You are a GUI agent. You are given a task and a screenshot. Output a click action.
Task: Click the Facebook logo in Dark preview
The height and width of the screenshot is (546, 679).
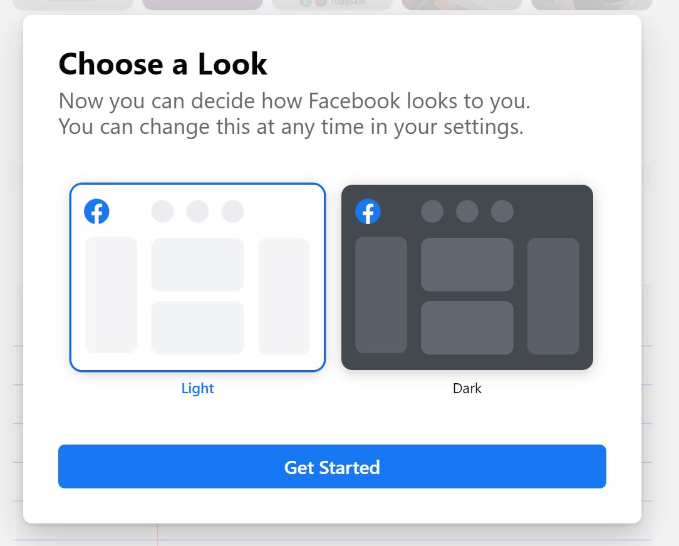368,211
